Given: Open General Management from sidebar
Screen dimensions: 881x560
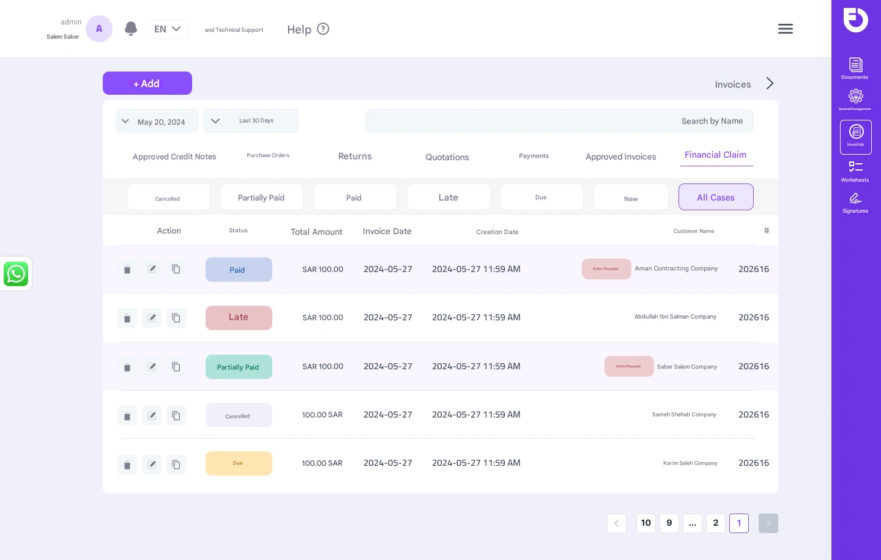Looking at the screenshot, I should [x=855, y=100].
